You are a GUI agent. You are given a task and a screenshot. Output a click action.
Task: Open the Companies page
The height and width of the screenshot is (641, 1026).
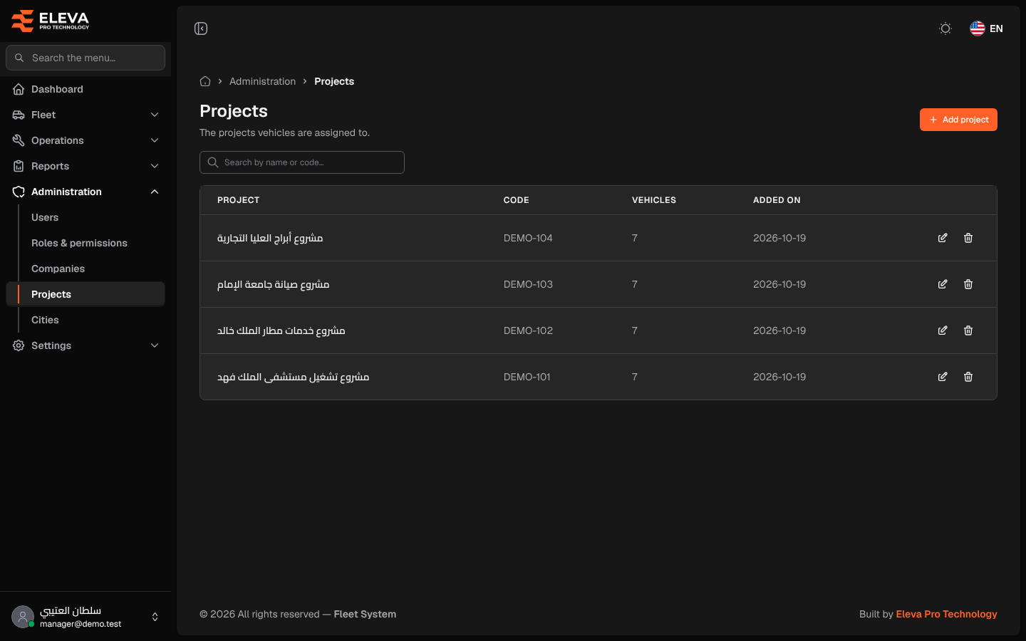(x=58, y=269)
